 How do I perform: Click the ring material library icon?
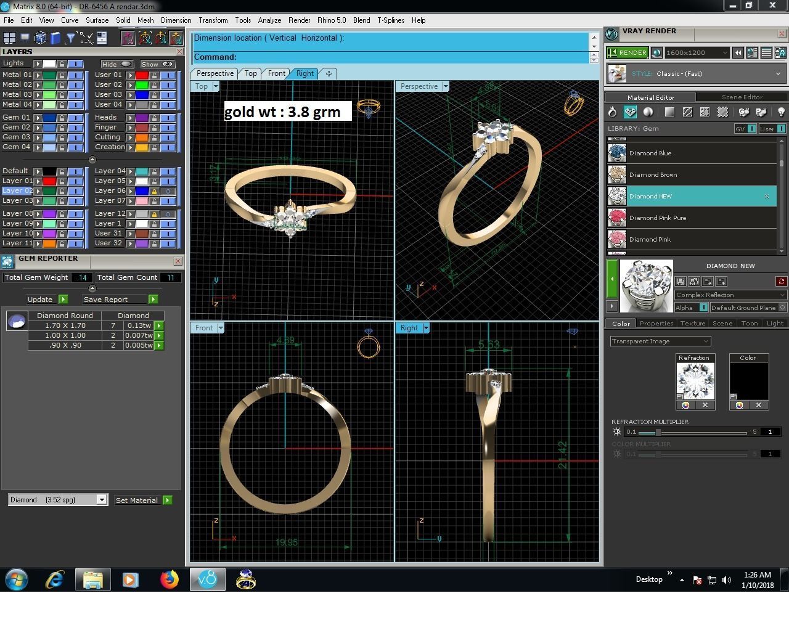pos(612,112)
